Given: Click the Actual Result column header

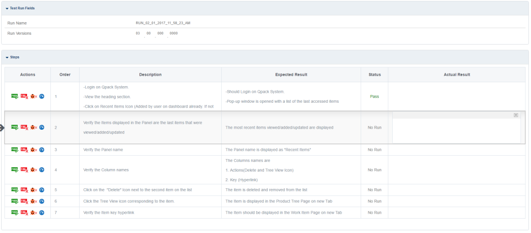Looking at the screenshot, I should (457, 75).
